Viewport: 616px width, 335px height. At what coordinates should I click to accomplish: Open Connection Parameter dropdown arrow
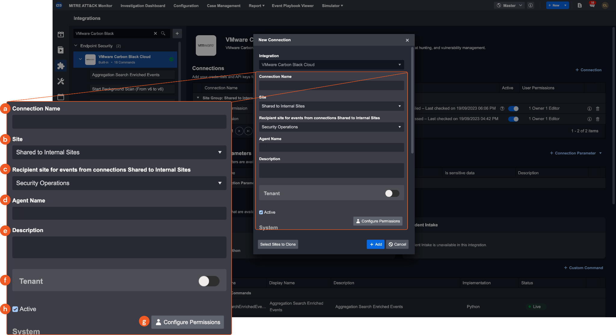pyautogui.click(x=600, y=153)
